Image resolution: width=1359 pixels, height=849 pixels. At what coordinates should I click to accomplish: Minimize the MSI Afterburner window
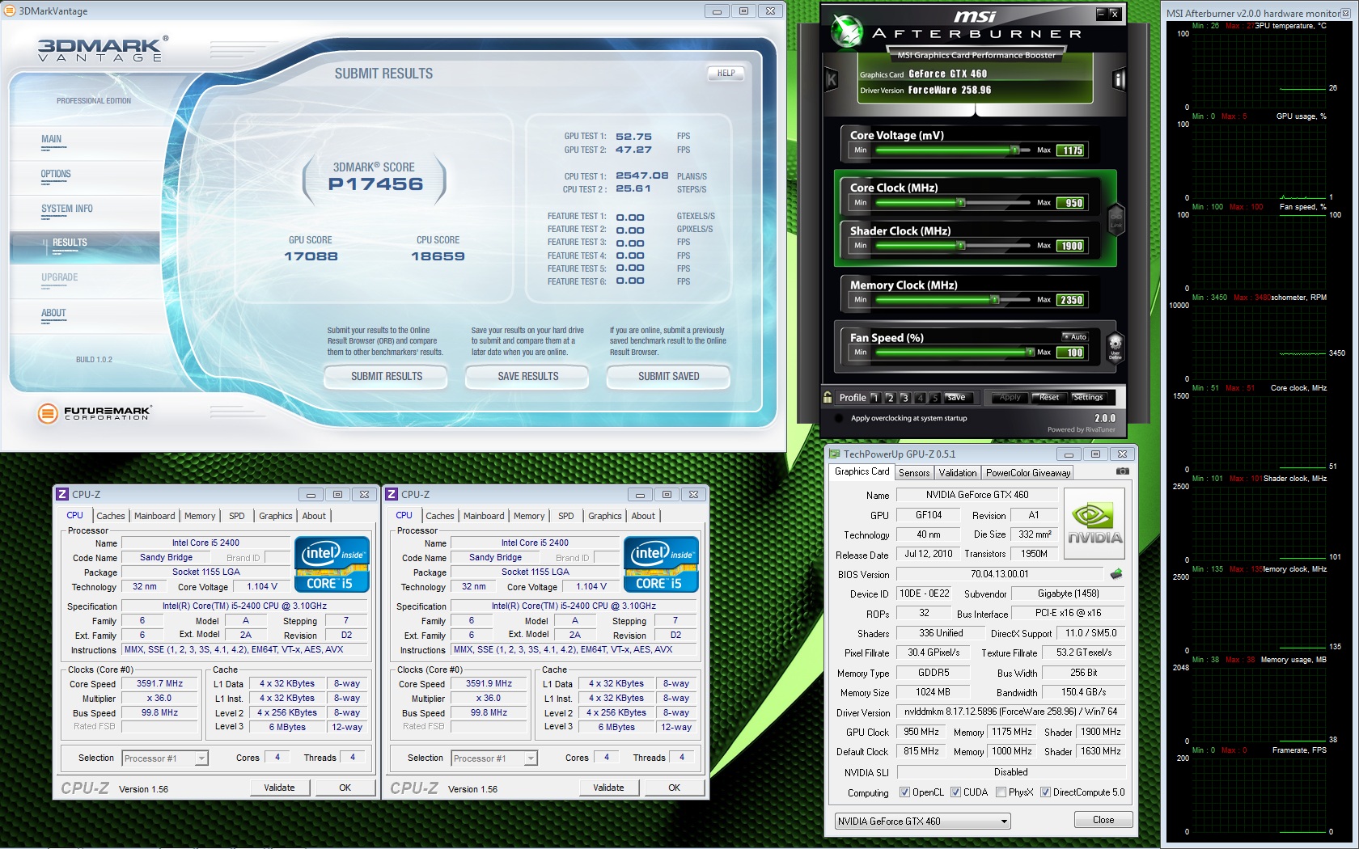click(x=1101, y=14)
